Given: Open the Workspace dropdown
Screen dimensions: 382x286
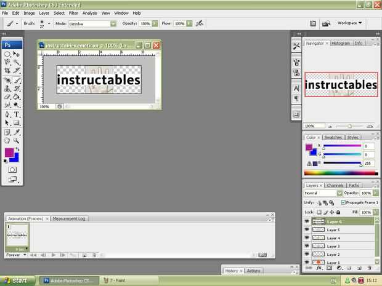Looking at the screenshot, I should (349, 23).
